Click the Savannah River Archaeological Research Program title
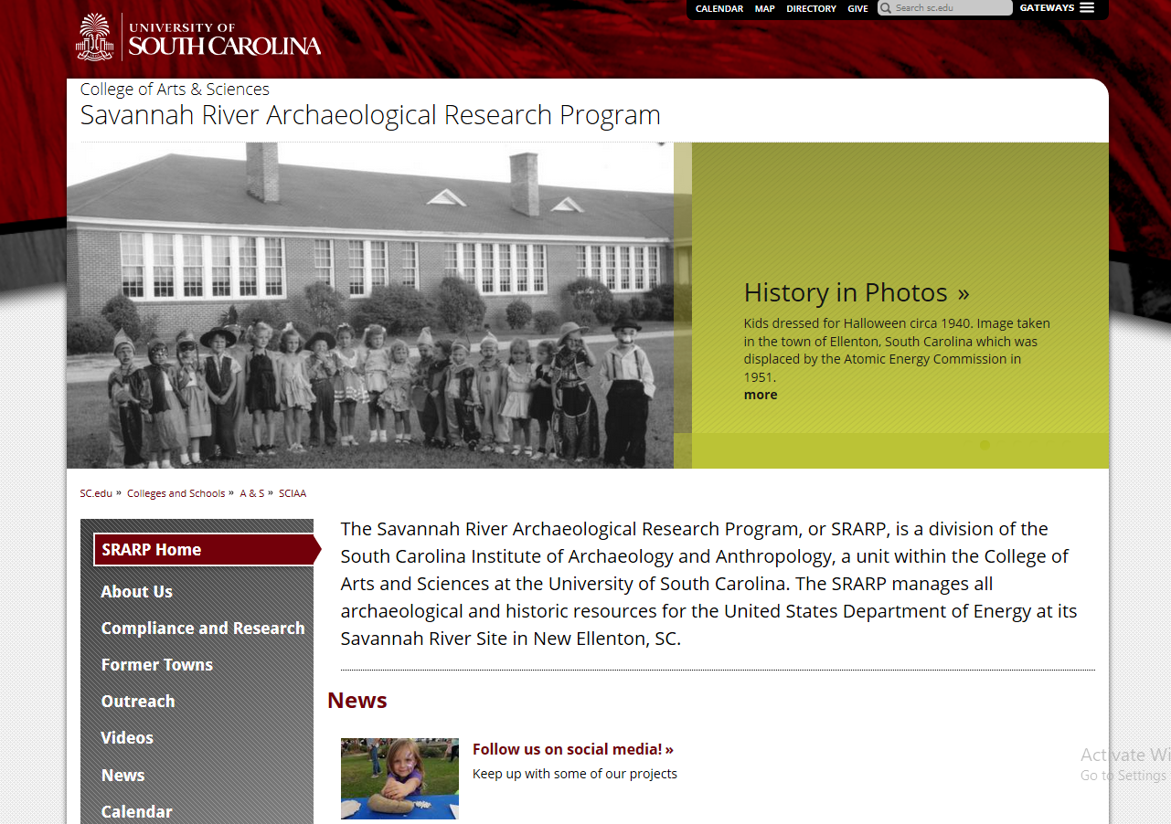 (x=370, y=115)
